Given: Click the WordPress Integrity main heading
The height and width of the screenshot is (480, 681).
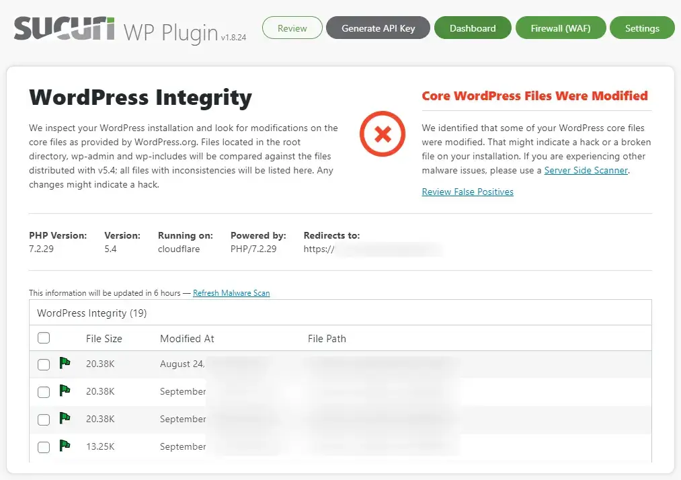Looking at the screenshot, I should (141, 97).
